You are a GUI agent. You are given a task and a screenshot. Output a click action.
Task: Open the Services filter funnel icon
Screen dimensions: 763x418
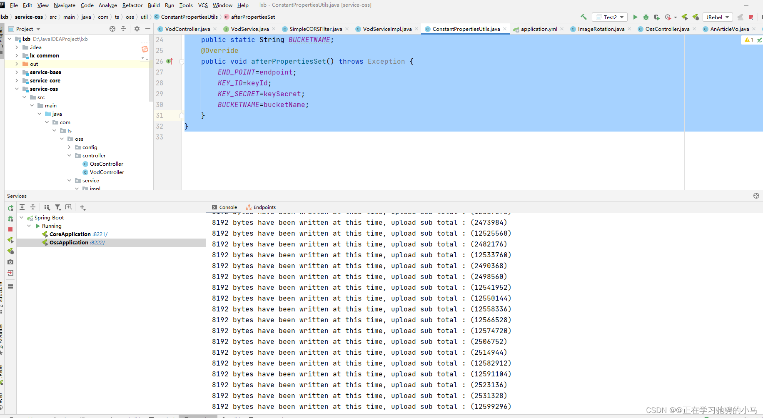58,207
